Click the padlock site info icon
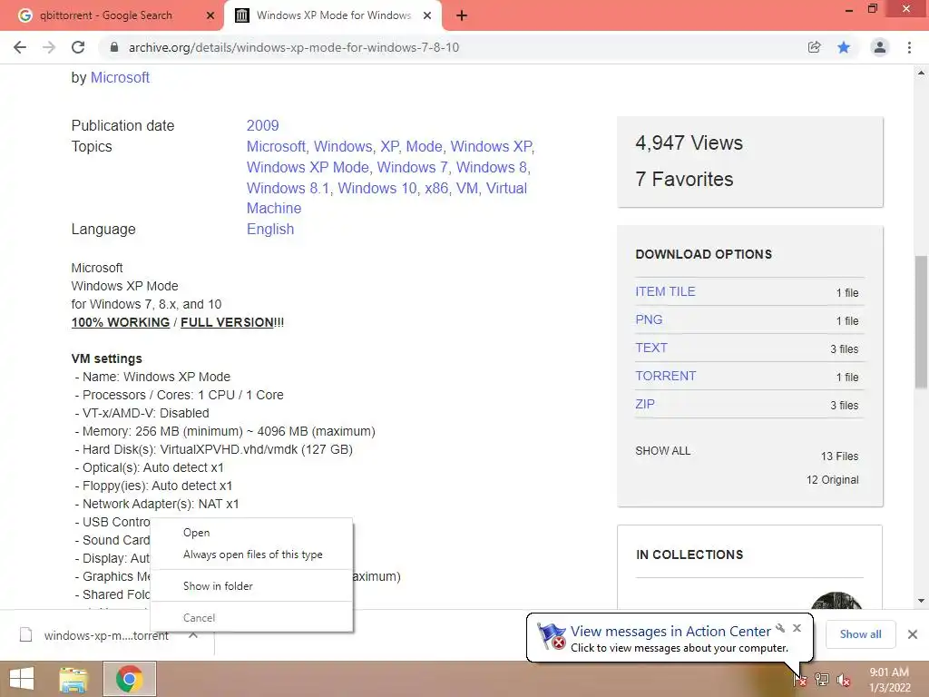The width and height of the screenshot is (929, 697). click(x=114, y=47)
